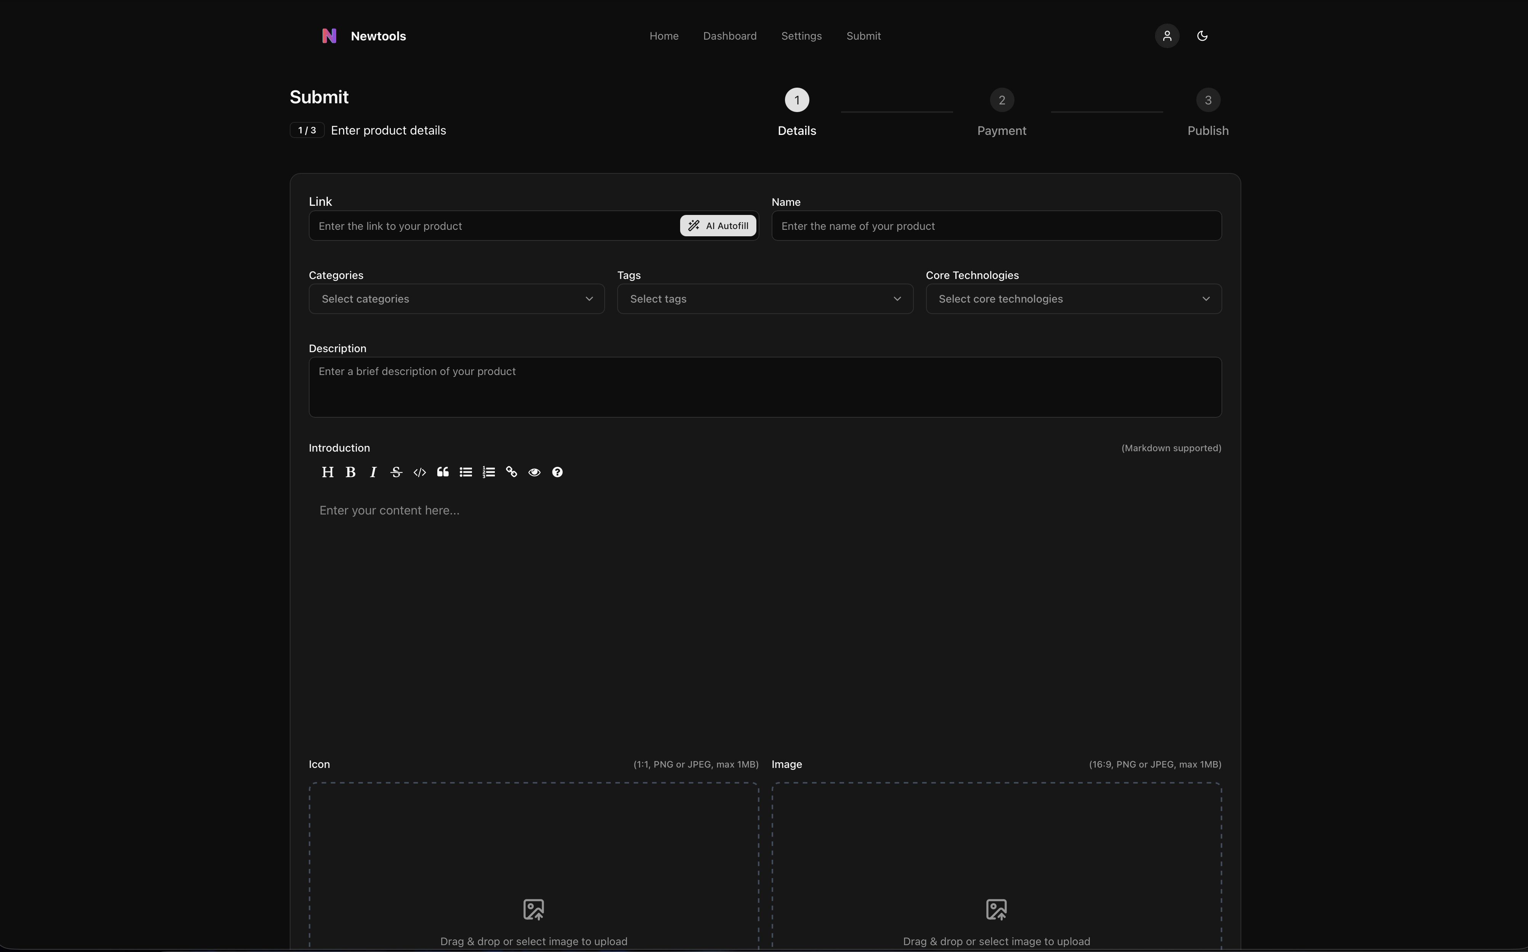
Task: Apply strikethrough to introduction text
Action: coord(396,471)
